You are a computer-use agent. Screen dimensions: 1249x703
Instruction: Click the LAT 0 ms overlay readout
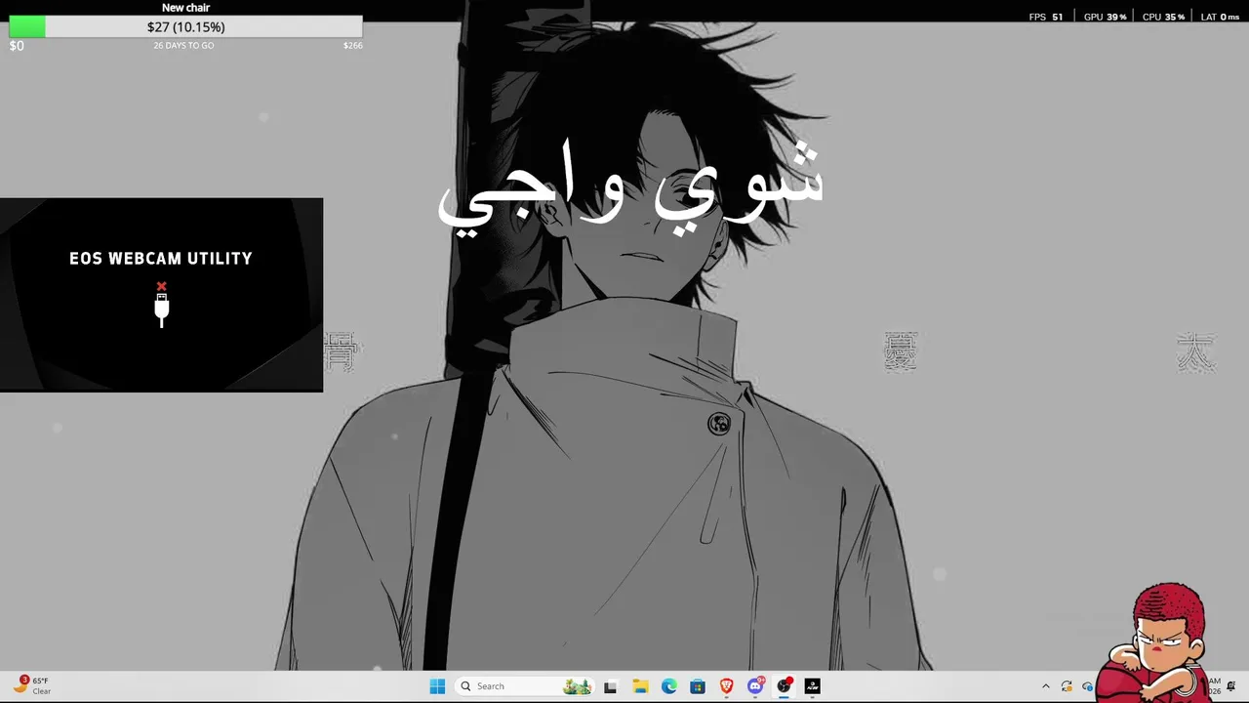tap(1220, 17)
